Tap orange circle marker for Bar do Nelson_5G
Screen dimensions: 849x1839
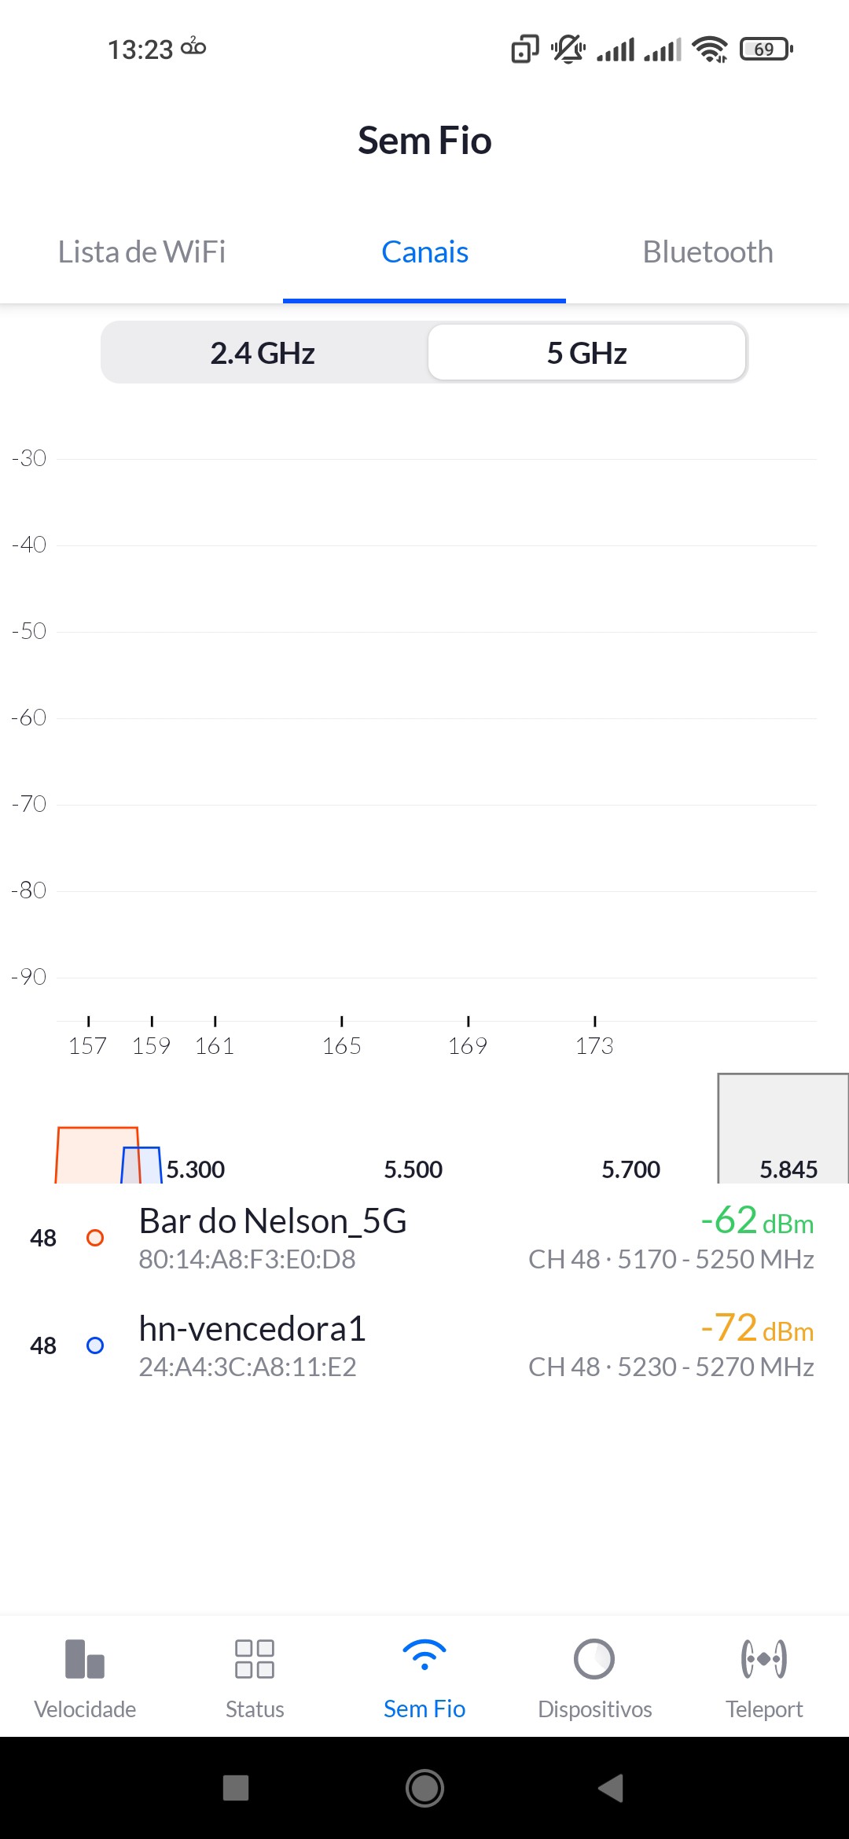pyautogui.click(x=95, y=1238)
